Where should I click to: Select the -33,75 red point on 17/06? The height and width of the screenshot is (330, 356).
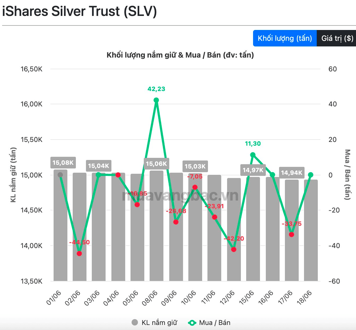(292, 235)
